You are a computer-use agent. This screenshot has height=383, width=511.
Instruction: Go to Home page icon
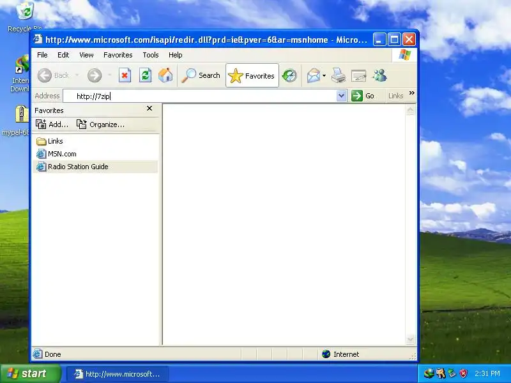[x=165, y=75]
